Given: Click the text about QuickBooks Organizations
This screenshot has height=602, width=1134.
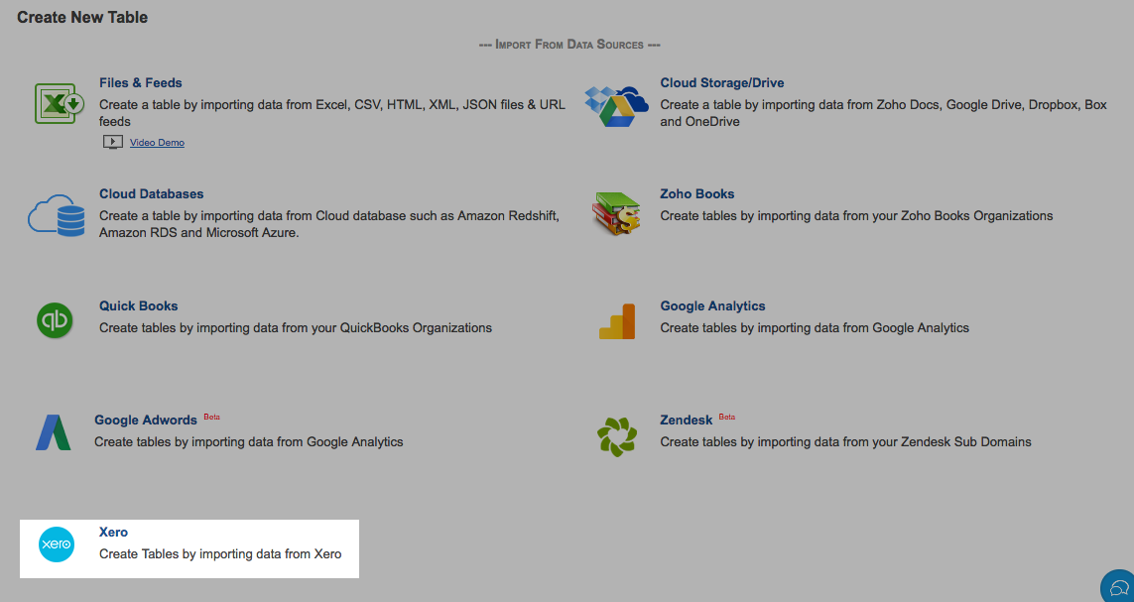Looking at the screenshot, I should [x=295, y=327].
